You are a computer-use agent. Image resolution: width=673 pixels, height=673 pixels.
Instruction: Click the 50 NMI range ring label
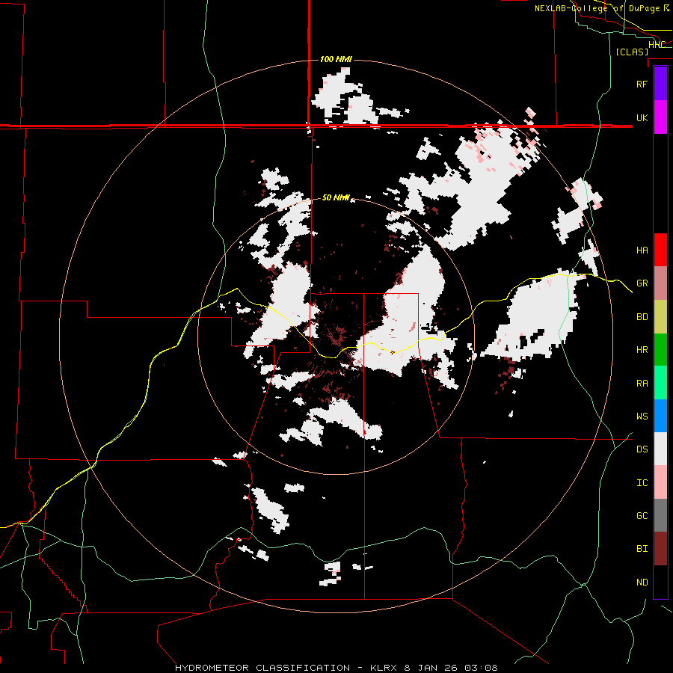point(336,198)
